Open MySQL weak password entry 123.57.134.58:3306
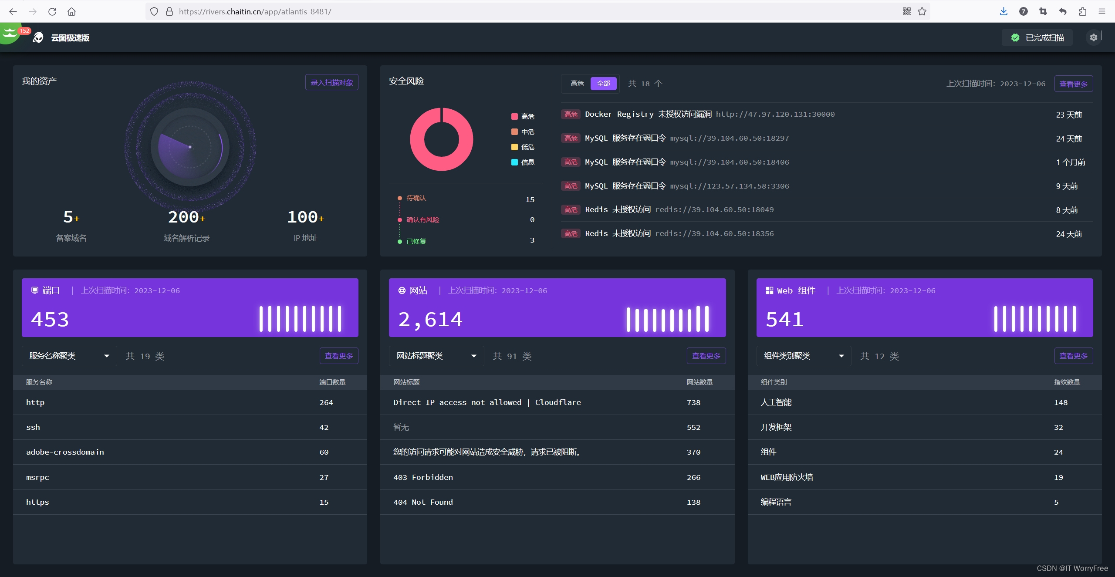 coord(827,186)
